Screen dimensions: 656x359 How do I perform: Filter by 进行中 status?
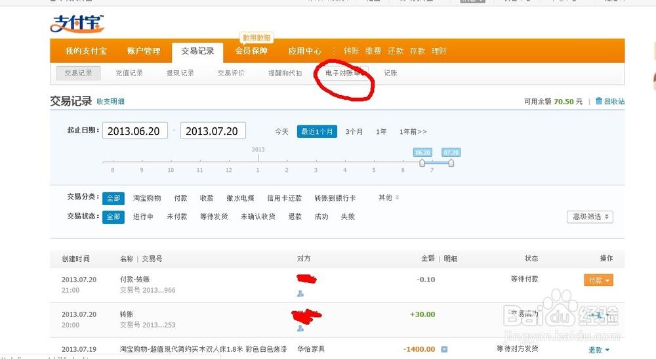coord(143,217)
